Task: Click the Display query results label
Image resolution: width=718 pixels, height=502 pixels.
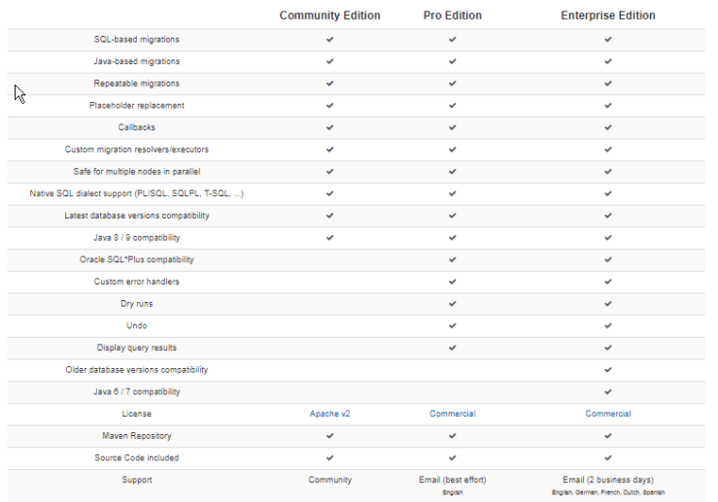Action: click(x=136, y=348)
